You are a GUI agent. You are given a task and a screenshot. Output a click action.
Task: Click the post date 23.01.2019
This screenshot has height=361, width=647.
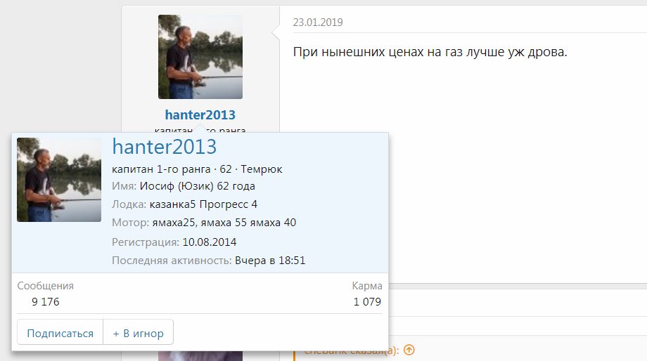coord(318,22)
